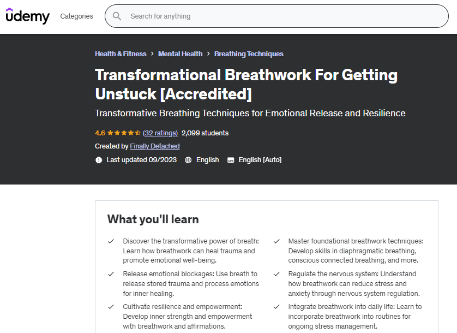This screenshot has height=333, width=457.
Task: Click the What you'll learn heading
Action: pyautogui.click(x=153, y=219)
